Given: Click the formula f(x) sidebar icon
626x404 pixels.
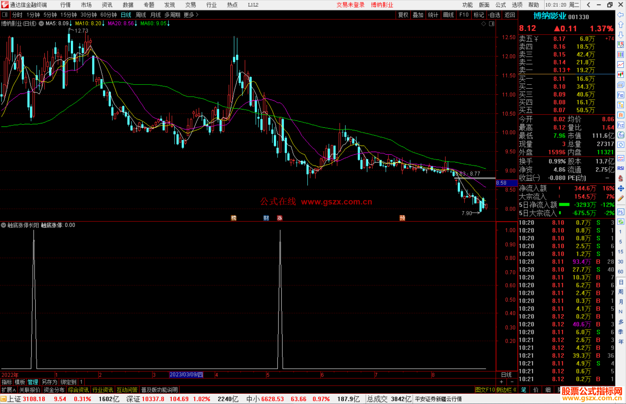Looking at the screenshot, I should click(x=620, y=135).
